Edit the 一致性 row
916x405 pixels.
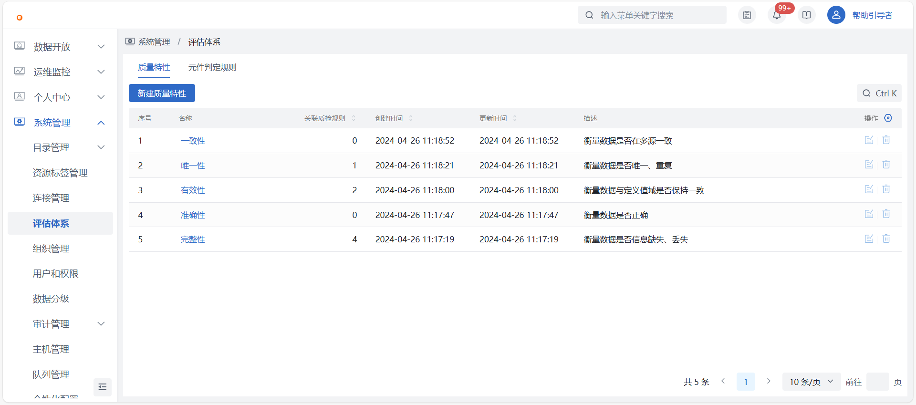(869, 140)
